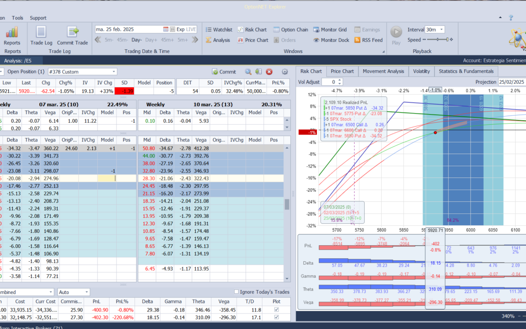This screenshot has height=329, width=526.
Task: Open the analysis settings gear icon
Action: [x=285, y=72]
